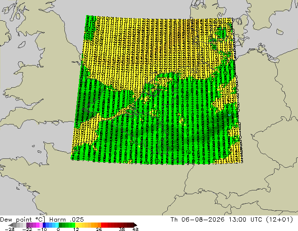This screenshot has height=231, width=298.
Task: Click the '38' legend value
Action: (x=122, y=229)
